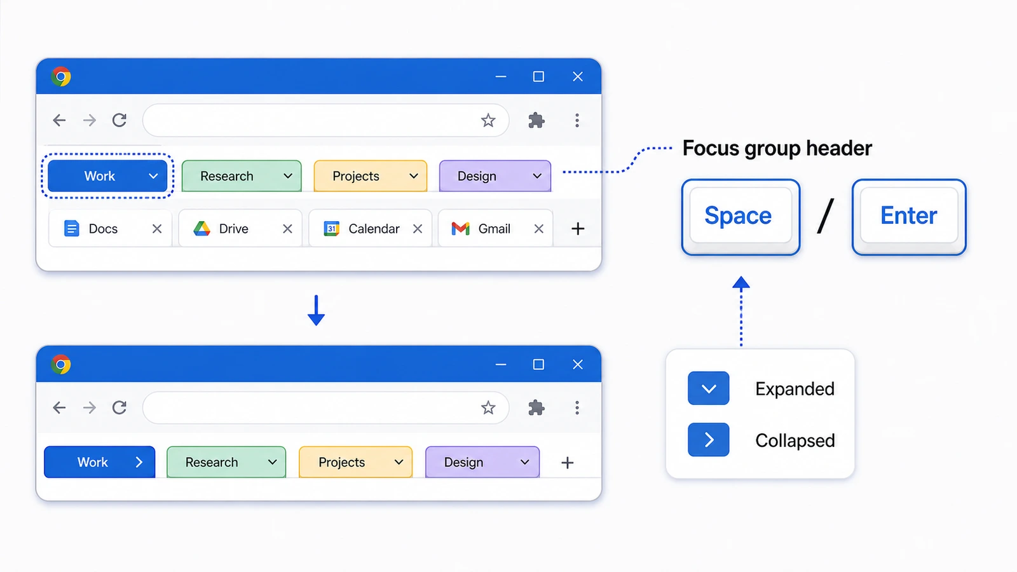Select the Projects group label in lower window
The width and height of the screenshot is (1017, 572).
point(342,462)
